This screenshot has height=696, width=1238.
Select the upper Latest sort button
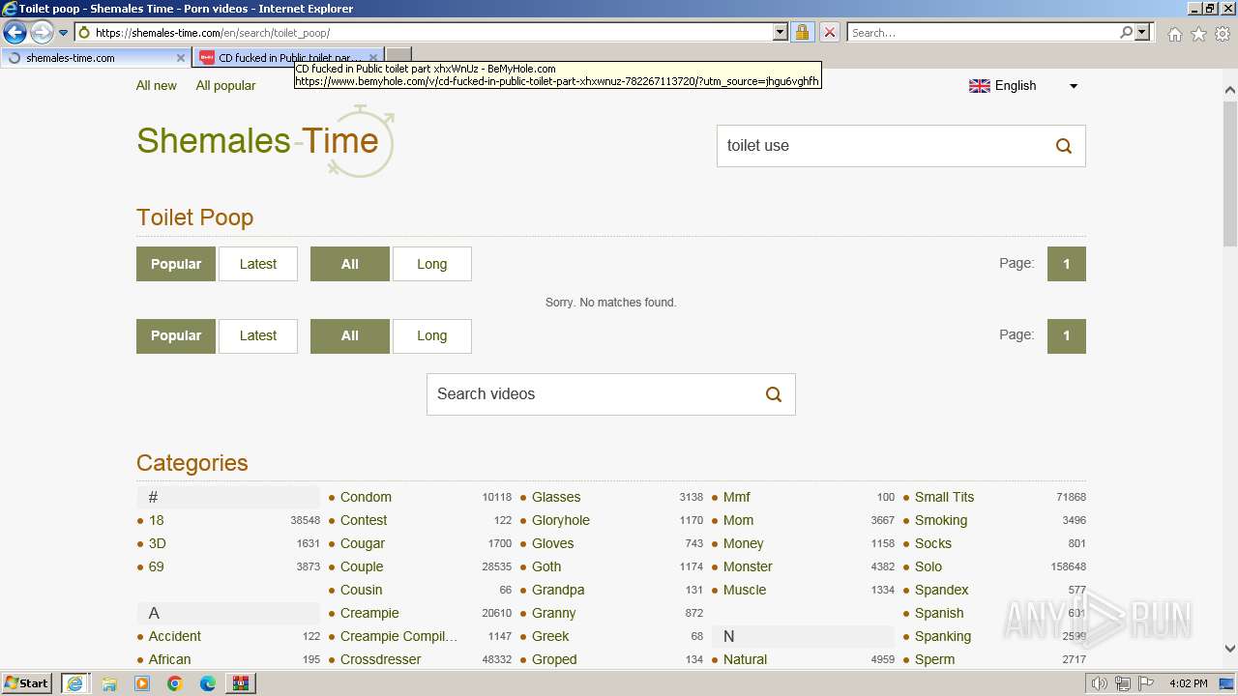[x=258, y=264]
